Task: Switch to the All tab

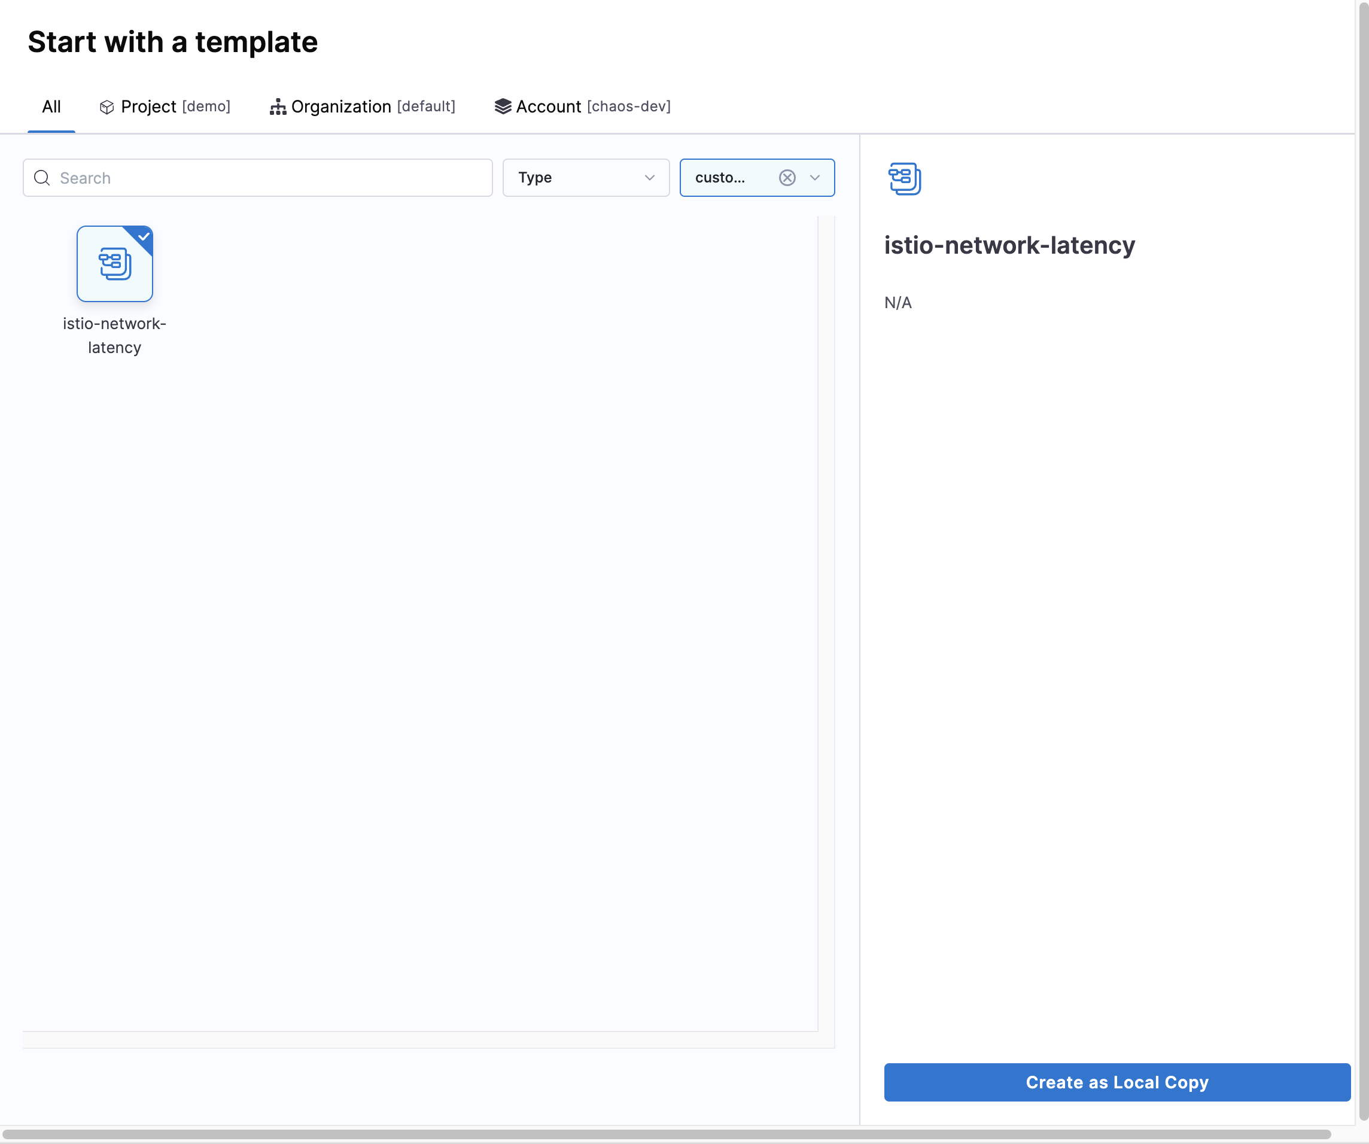Action: click(x=51, y=107)
